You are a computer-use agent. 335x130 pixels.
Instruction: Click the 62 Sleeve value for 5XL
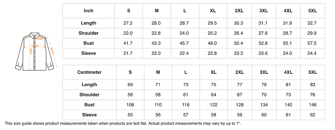pyautogui.click(x=312, y=115)
